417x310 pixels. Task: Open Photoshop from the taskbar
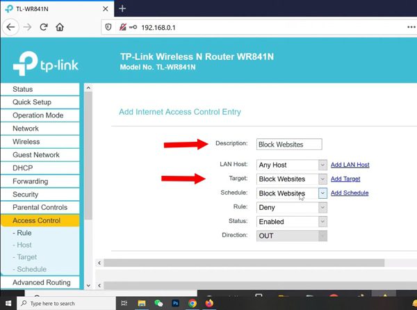[x=176, y=303]
